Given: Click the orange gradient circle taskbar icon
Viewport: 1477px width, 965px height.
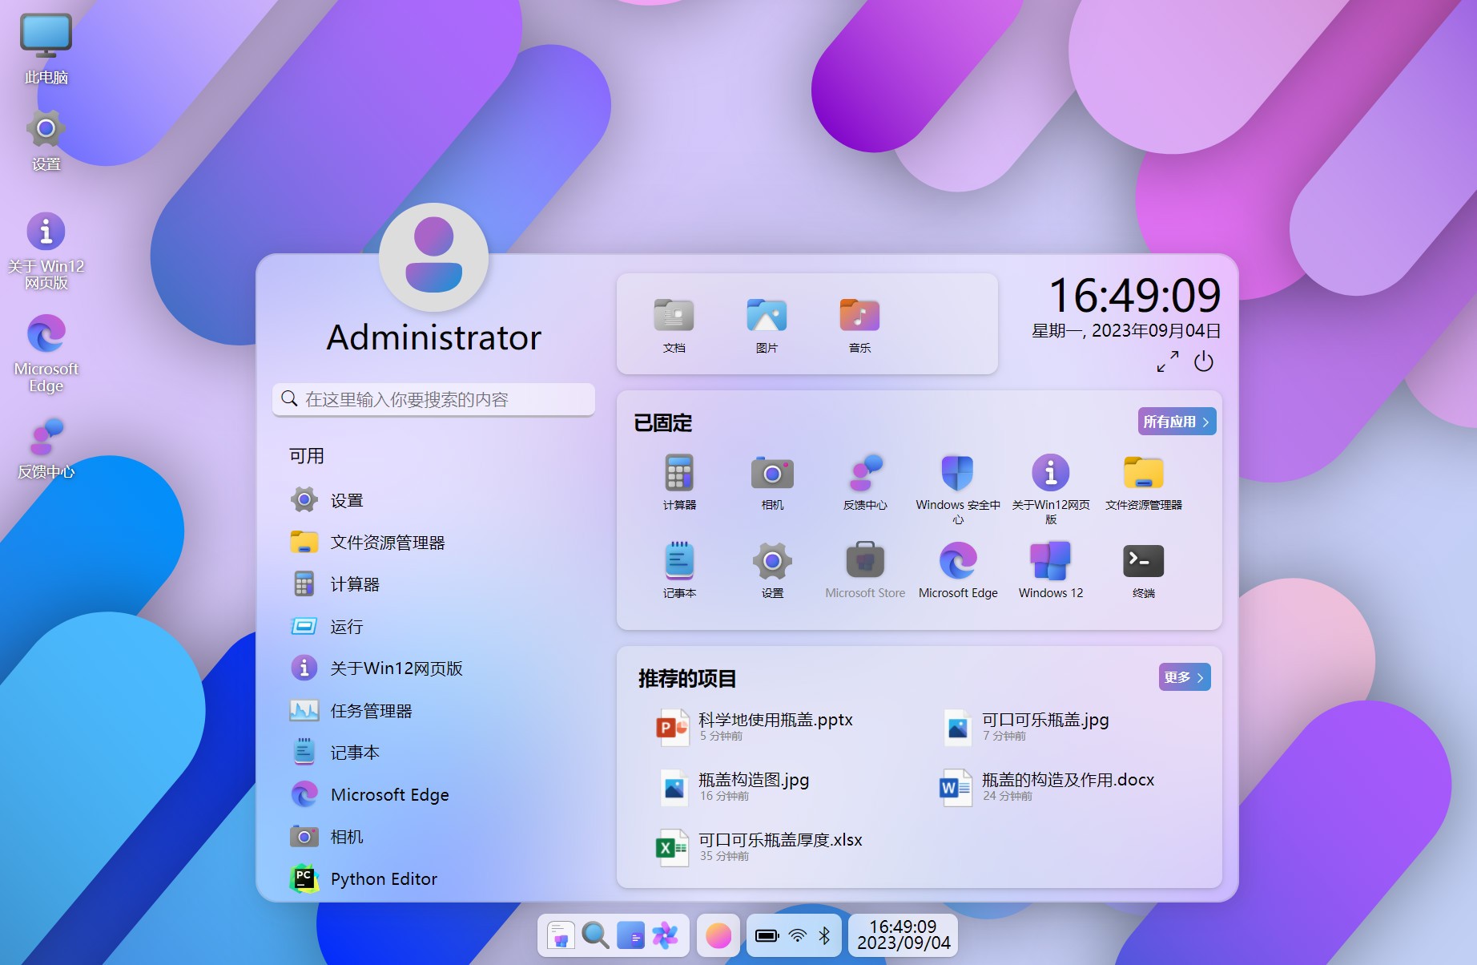Looking at the screenshot, I should 718,935.
